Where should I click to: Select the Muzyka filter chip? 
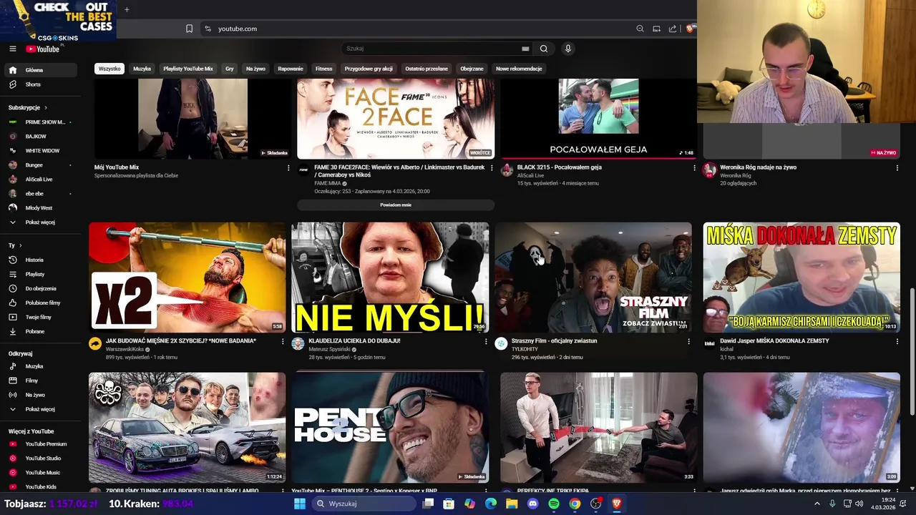[142, 69]
